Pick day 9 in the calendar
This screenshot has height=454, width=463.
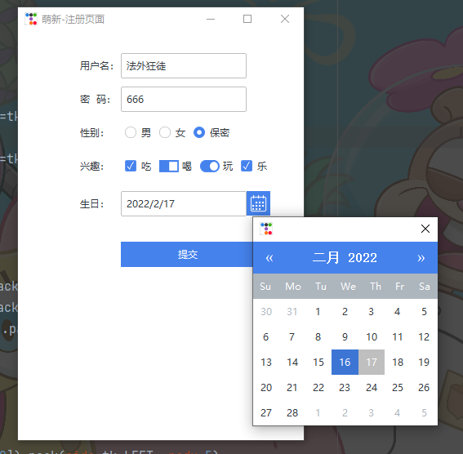click(345, 336)
